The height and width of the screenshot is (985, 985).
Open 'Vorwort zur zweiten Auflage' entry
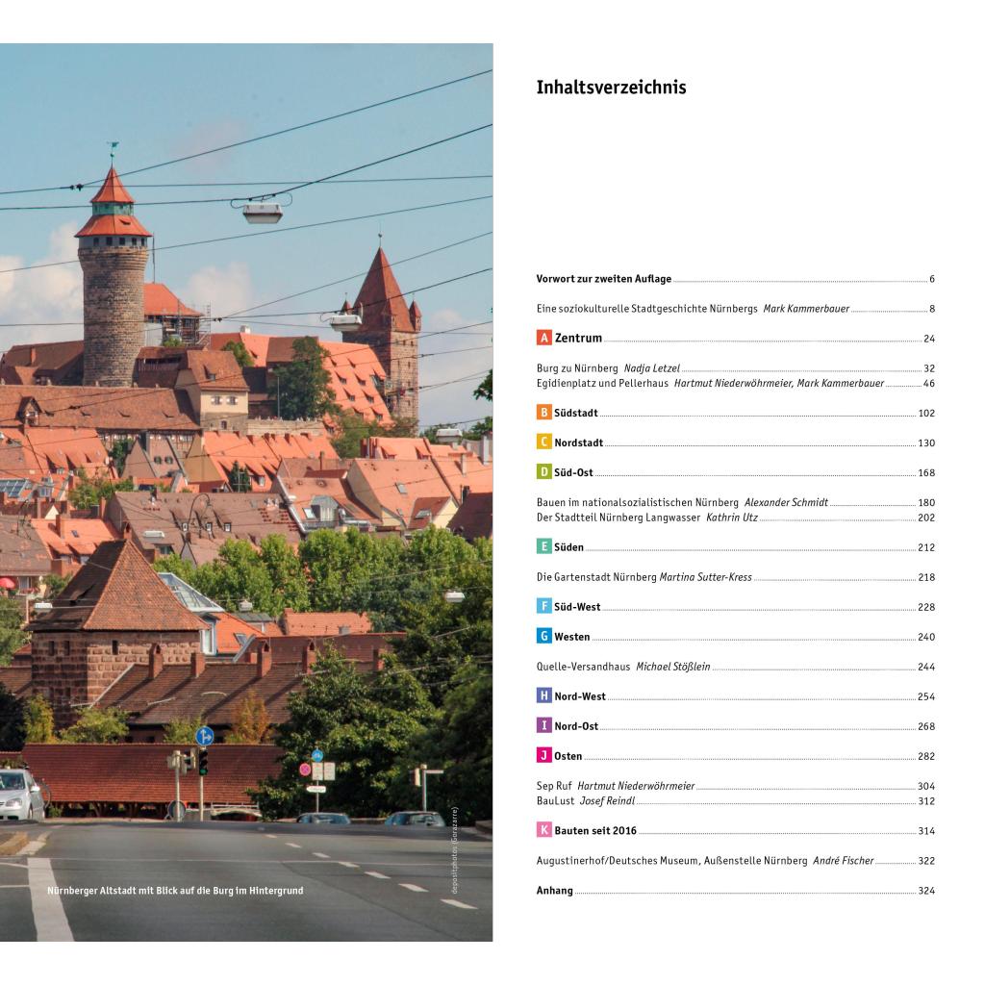[603, 280]
